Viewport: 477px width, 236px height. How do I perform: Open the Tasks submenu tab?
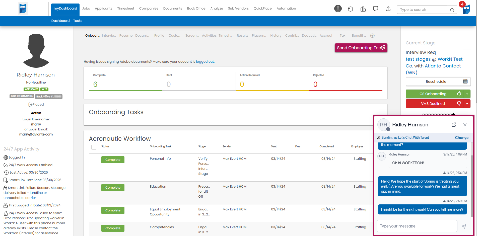point(78,21)
